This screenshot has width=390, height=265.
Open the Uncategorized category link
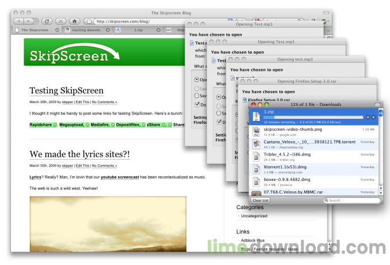pyautogui.click(x=254, y=216)
